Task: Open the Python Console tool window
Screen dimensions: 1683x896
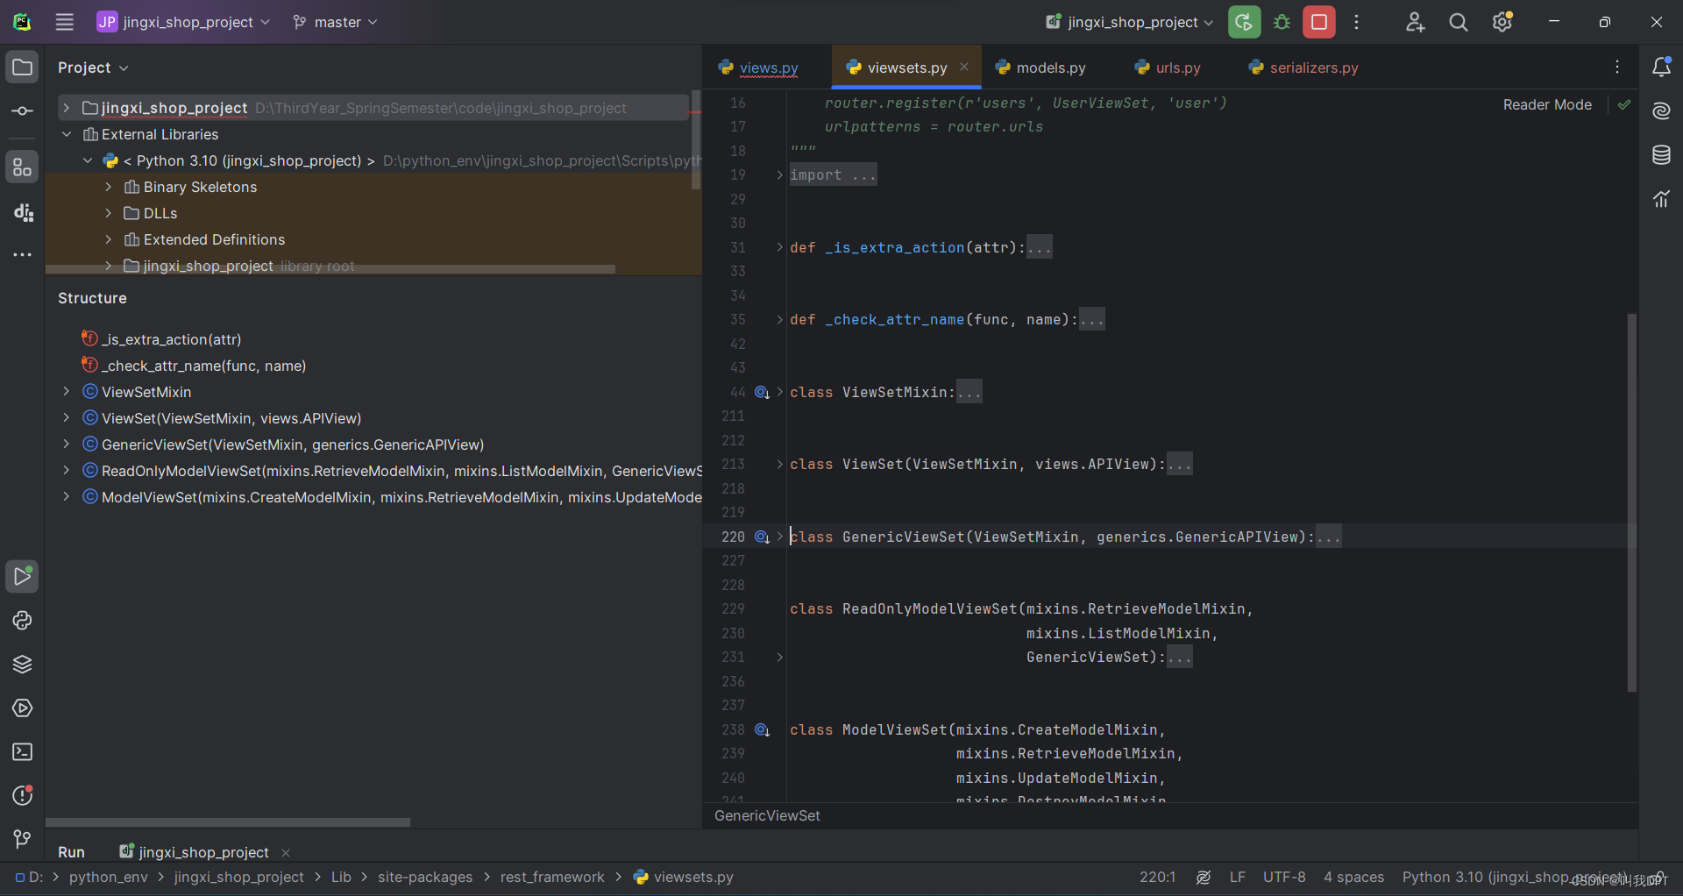Action: [23, 620]
